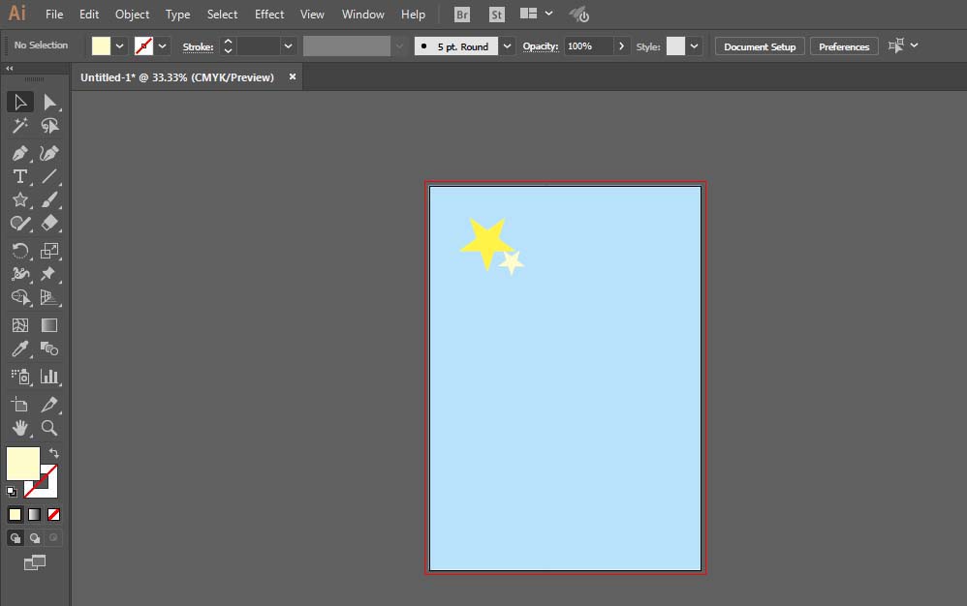The image size is (967, 606).
Task: Open Preferences
Action: (843, 45)
